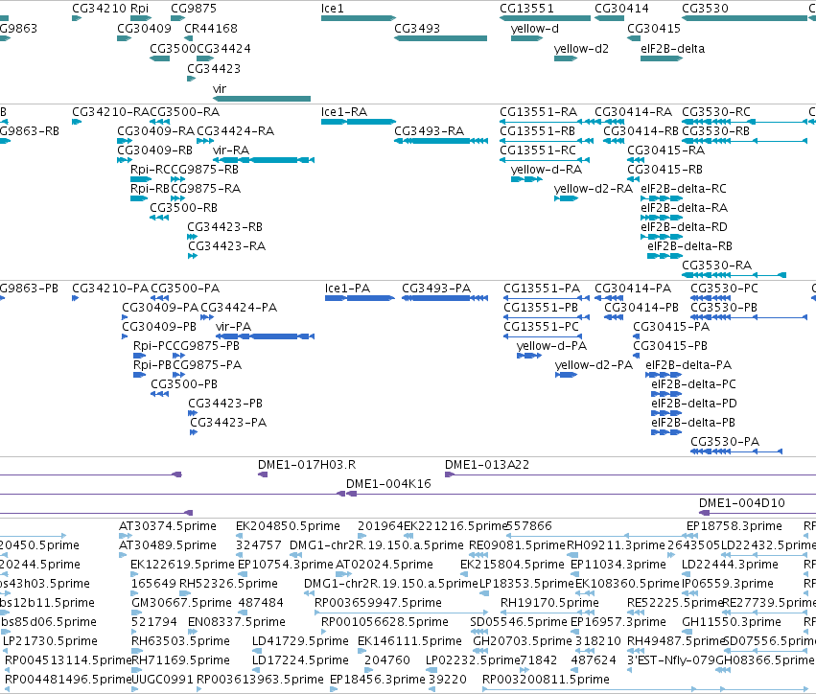Select the DME1-013A22 clone label
The image size is (816, 694).
[x=487, y=465]
